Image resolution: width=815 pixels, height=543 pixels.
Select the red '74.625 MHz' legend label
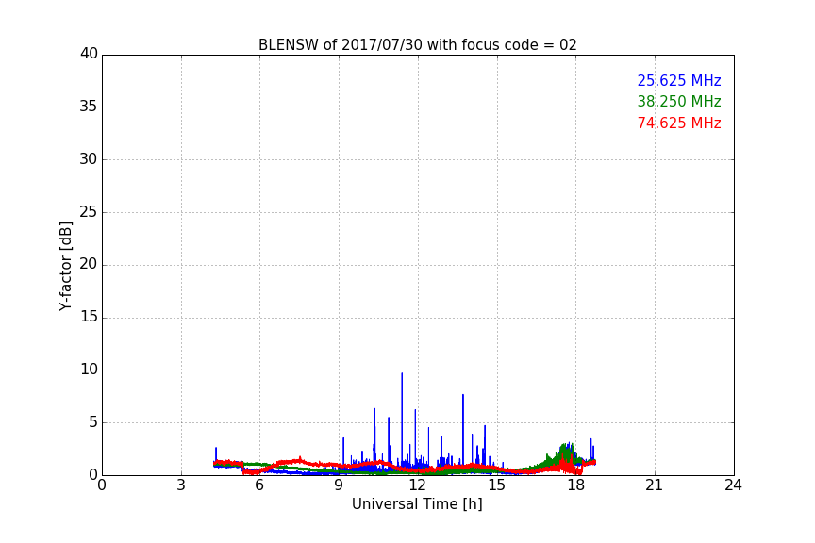pyautogui.click(x=679, y=123)
